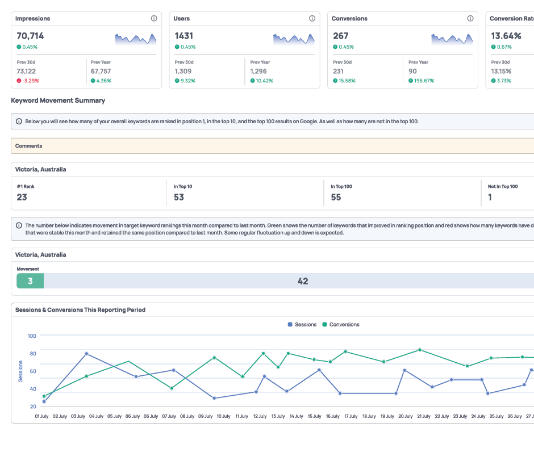The width and height of the screenshot is (534, 465).
Task: Click the green improved-keywords segment showing 3
Action: click(30, 281)
